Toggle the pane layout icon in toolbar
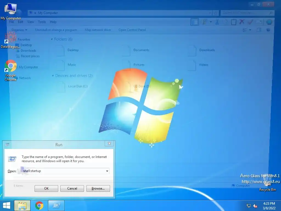This screenshot has width=281, height=211. click(x=195, y=22)
